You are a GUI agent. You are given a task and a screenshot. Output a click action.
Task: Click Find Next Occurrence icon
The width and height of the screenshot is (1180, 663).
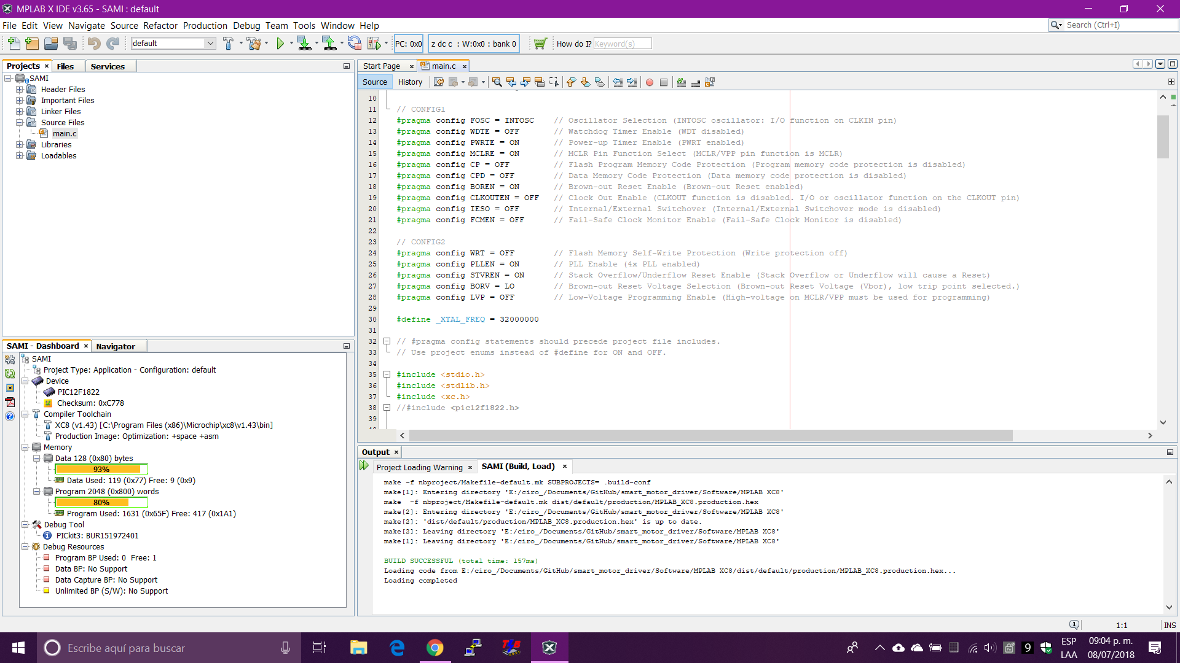pos(525,82)
